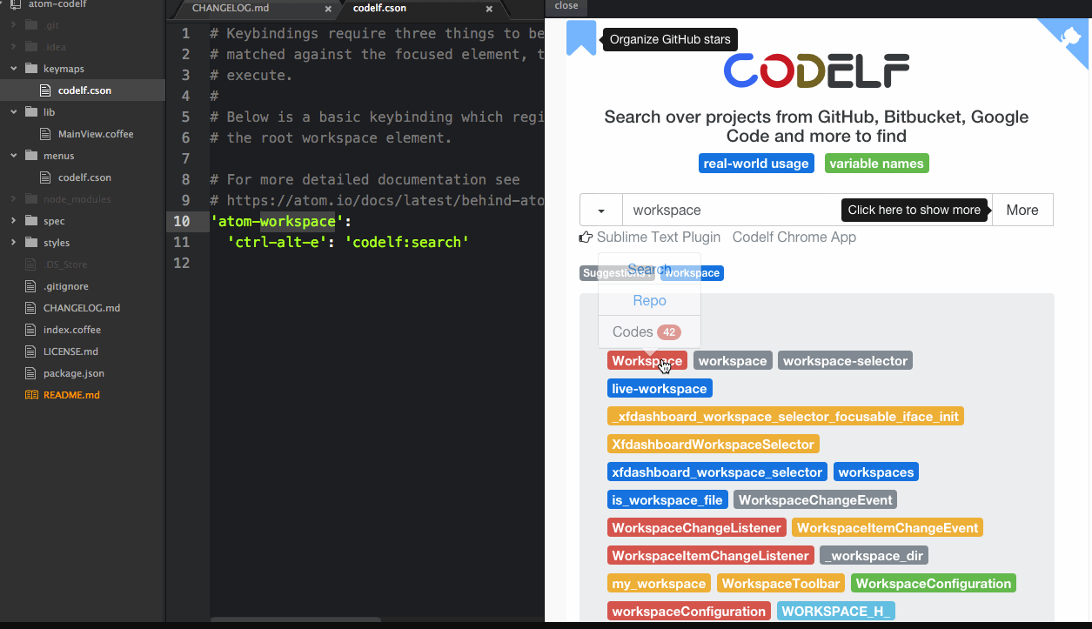Click the my_workspace tag

[659, 583]
